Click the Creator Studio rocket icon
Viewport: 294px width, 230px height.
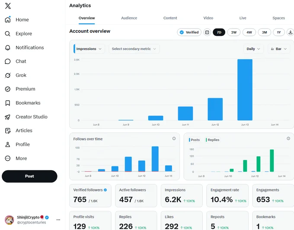tap(7, 117)
